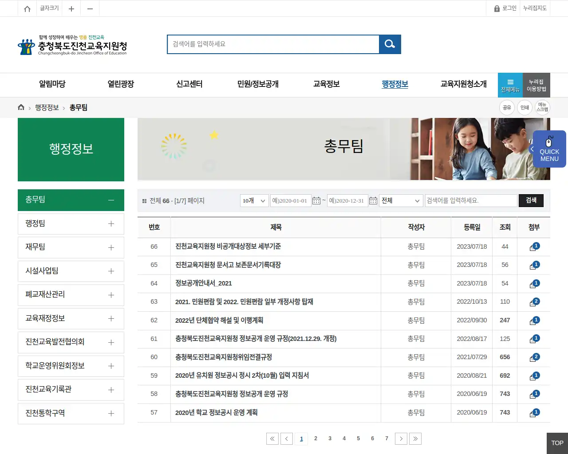Open attachment icon for row 57
This screenshot has height=454, width=568.
534,413
